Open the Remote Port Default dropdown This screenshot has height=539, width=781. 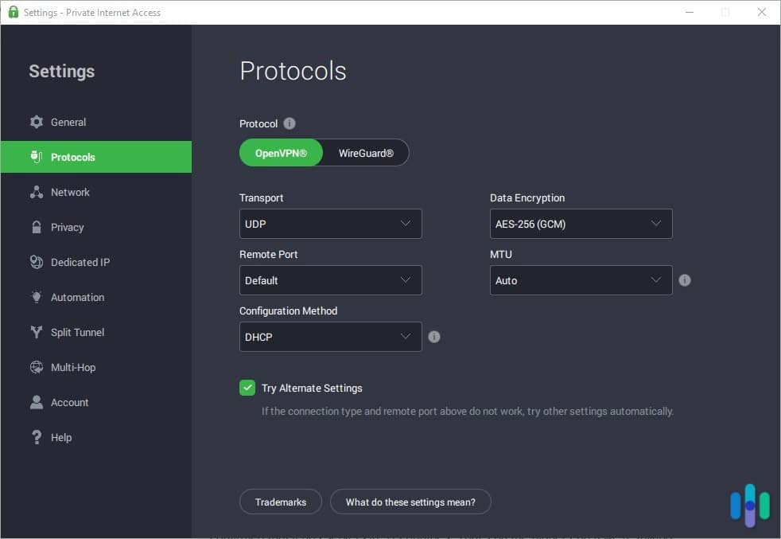330,280
